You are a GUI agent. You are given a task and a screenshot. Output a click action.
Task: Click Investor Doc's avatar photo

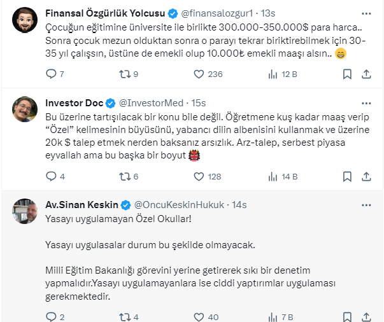(25, 111)
